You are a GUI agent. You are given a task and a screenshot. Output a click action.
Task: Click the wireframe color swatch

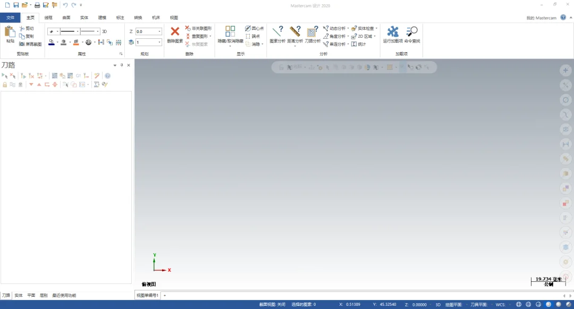click(x=51, y=43)
